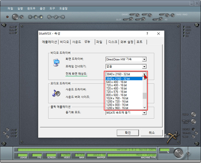Click the CONTROL button on right panel
Screen dimensions: 201x163
pyautogui.click(x=196, y=133)
